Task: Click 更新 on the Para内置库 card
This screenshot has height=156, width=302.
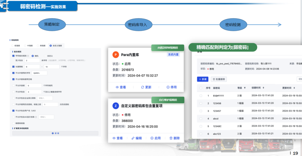Action: click(146, 87)
